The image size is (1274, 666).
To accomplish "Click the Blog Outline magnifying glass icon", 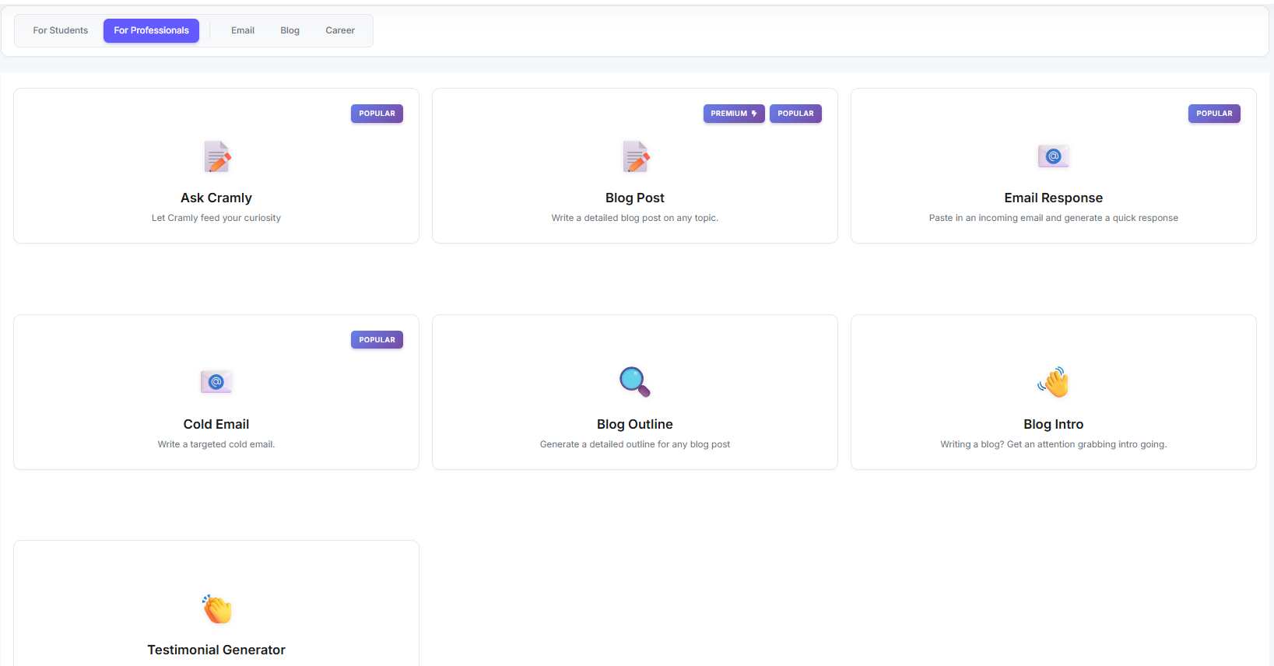I will coord(635,382).
